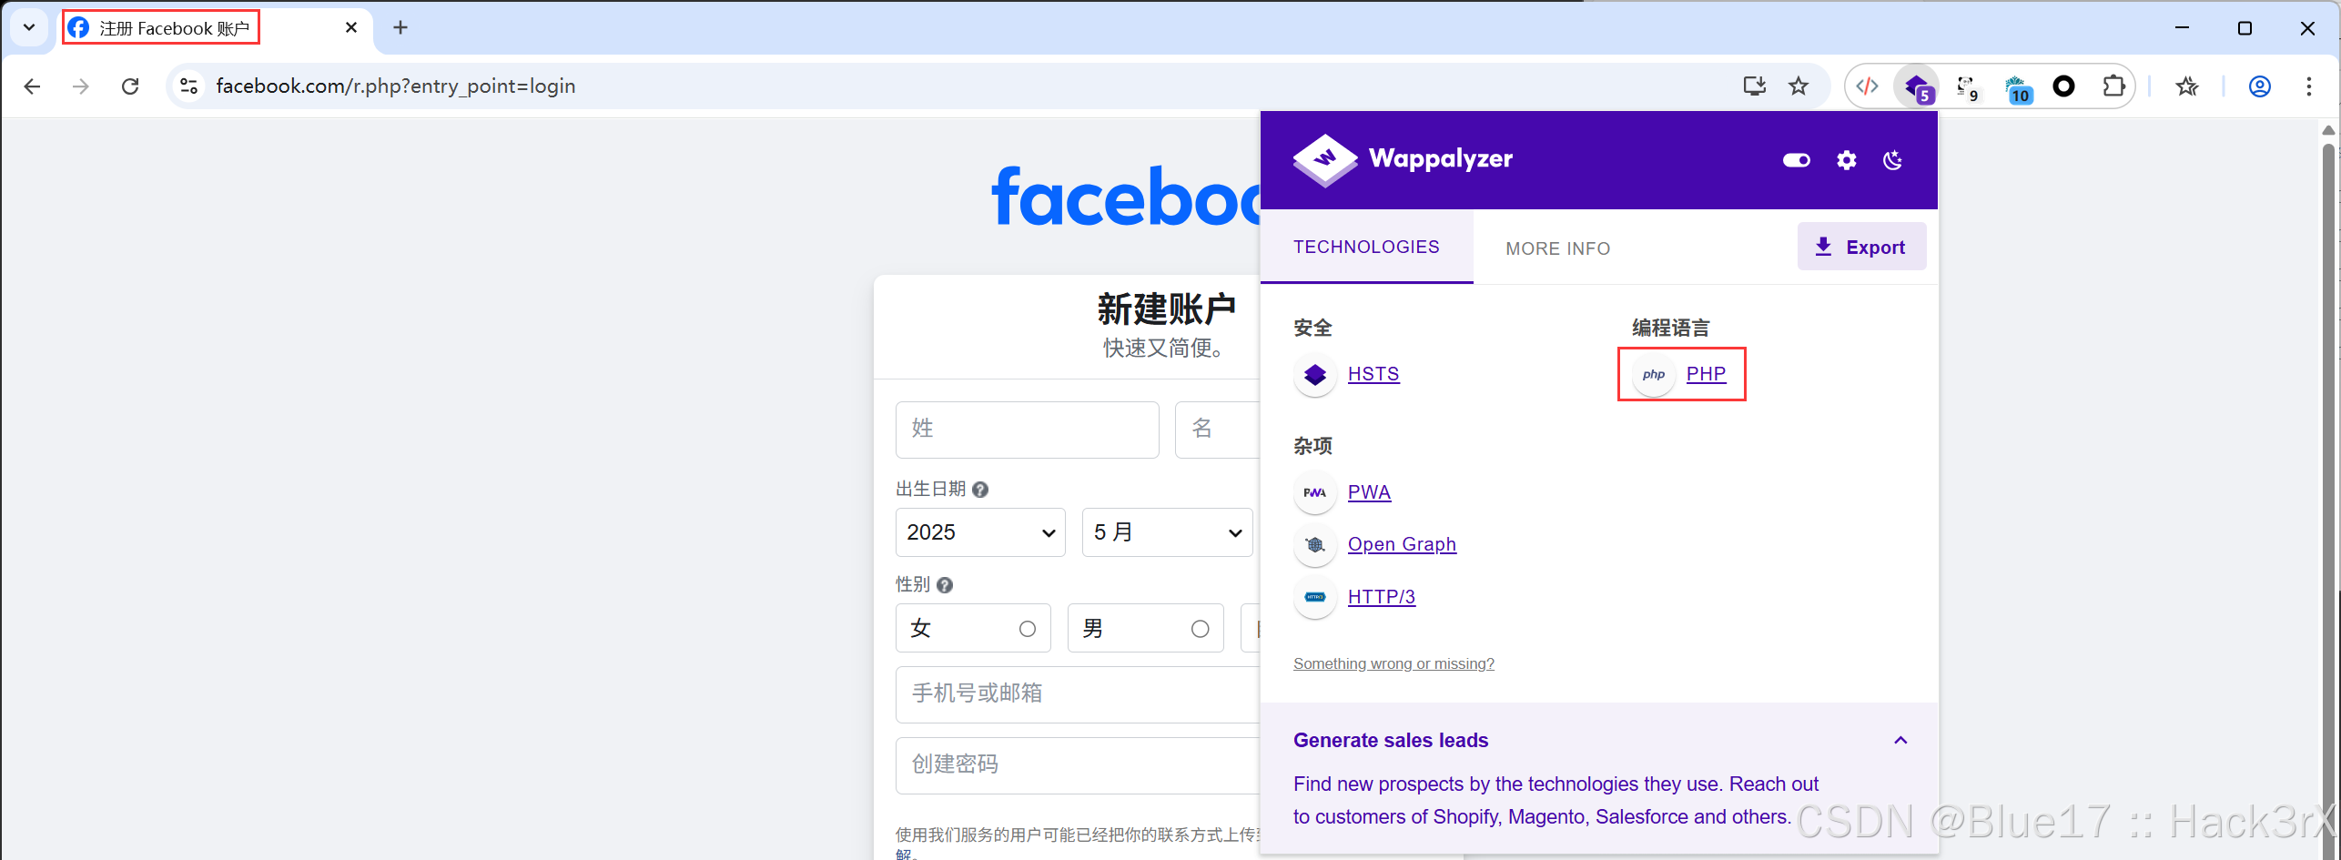Screen dimensions: 2341x860
Task: Switch Wappalyzer to dark mode
Action: [x=1893, y=160]
